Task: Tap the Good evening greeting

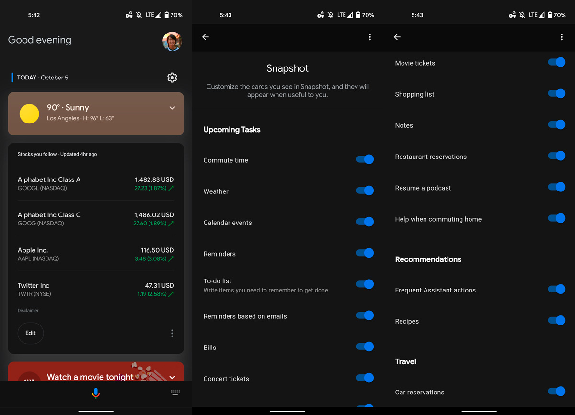Action: pyautogui.click(x=40, y=40)
